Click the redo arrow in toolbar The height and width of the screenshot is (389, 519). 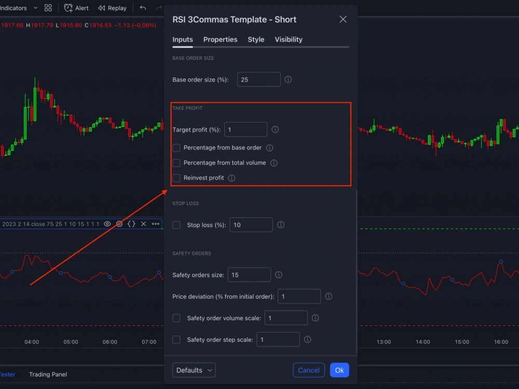click(x=159, y=8)
